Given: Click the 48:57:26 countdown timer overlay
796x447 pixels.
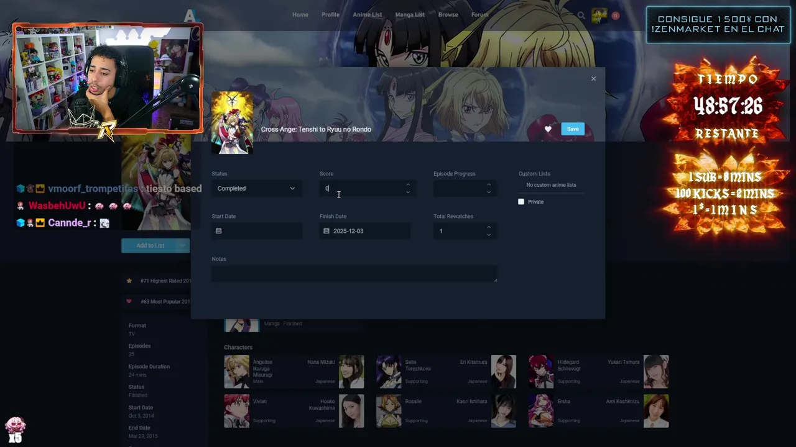Looking at the screenshot, I should pos(728,107).
